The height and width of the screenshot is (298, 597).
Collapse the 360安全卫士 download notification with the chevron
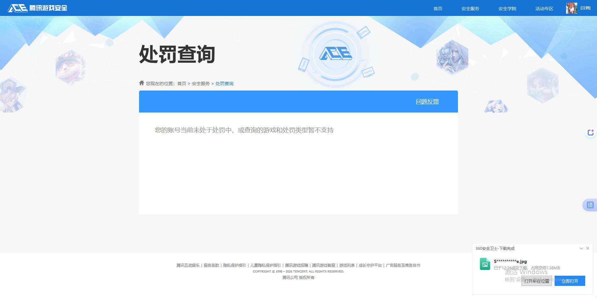(x=581, y=248)
